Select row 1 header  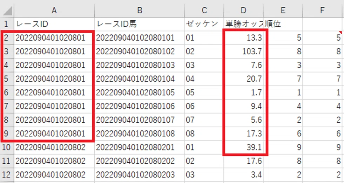(7, 24)
